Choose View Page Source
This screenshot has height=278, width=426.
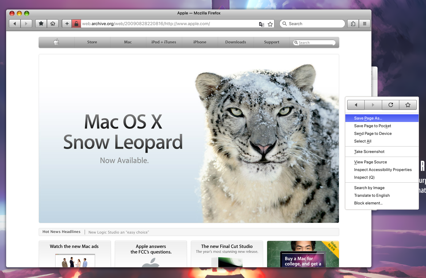tap(382, 162)
